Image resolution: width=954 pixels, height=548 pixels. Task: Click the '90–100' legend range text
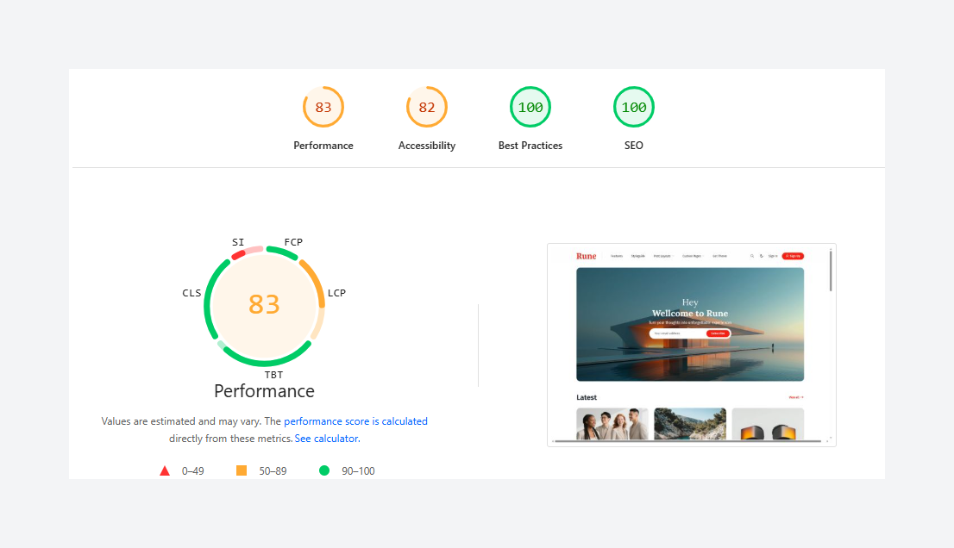pyautogui.click(x=358, y=470)
